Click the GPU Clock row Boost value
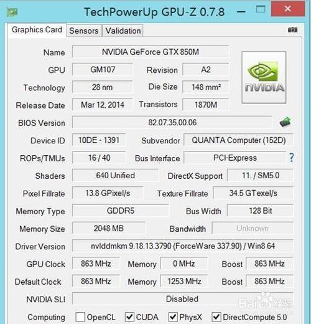This screenshot has height=324, width=311. pyautogui.click(x=270, y=264)
